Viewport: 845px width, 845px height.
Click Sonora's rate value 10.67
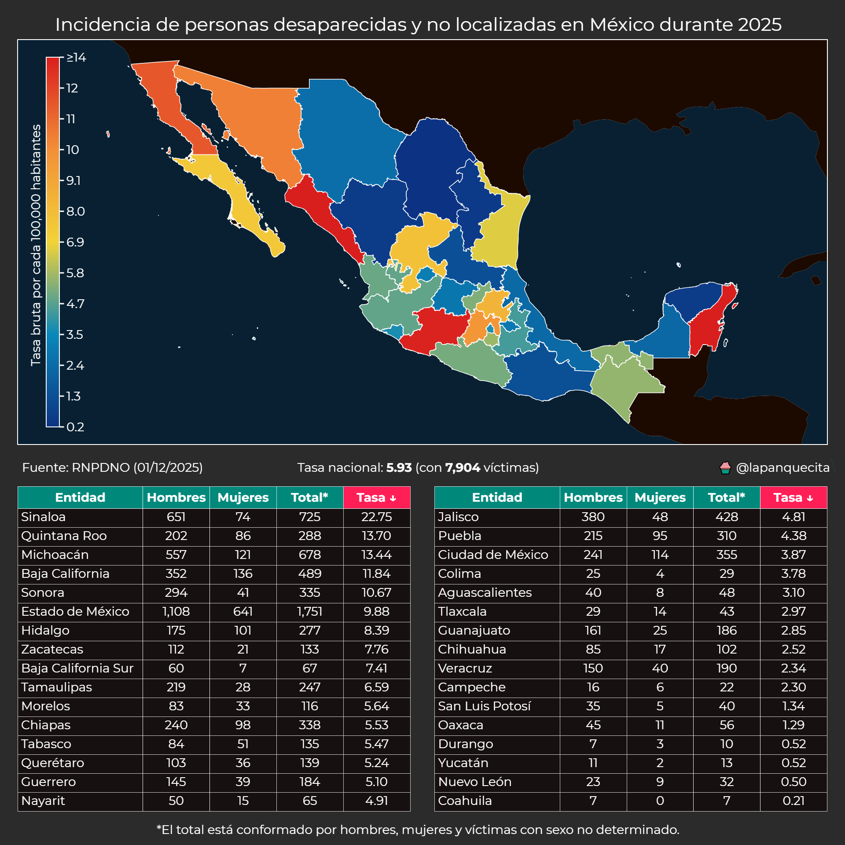(377, 592)
